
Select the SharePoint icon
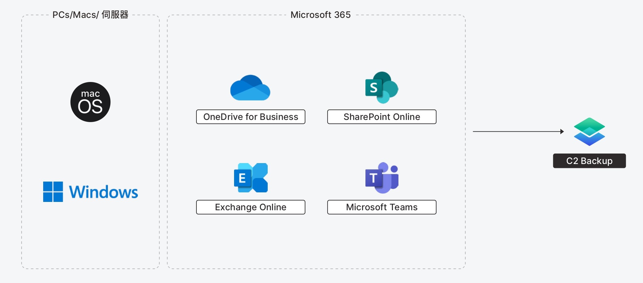(x=382, y=88)
